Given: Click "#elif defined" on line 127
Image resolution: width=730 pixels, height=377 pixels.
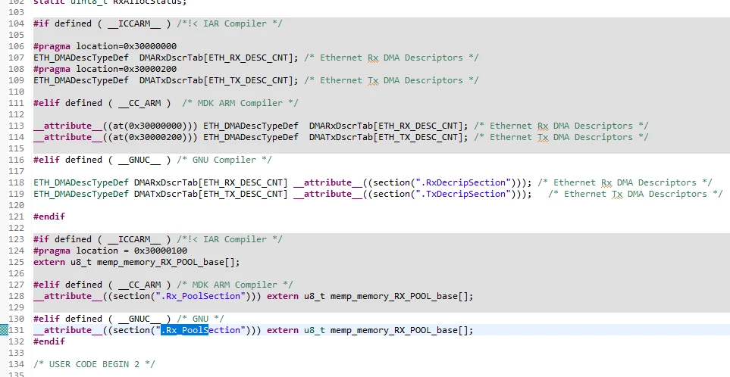Looking at the screenshot, I should tap(68, 285).
